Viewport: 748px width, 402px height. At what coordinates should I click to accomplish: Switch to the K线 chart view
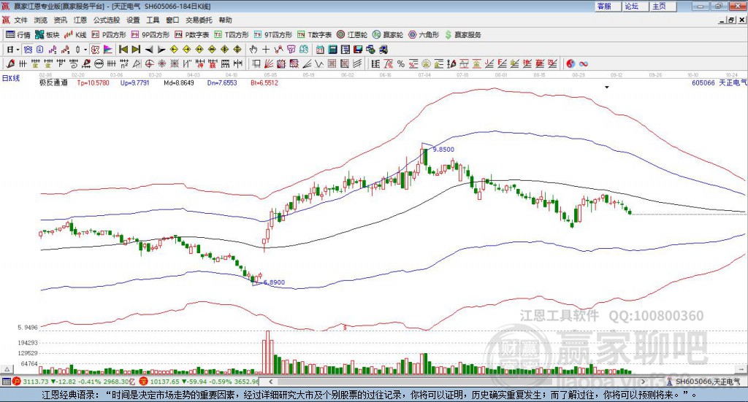coord(75,35)
